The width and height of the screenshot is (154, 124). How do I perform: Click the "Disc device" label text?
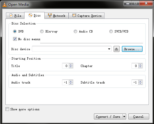click(20, 49)
